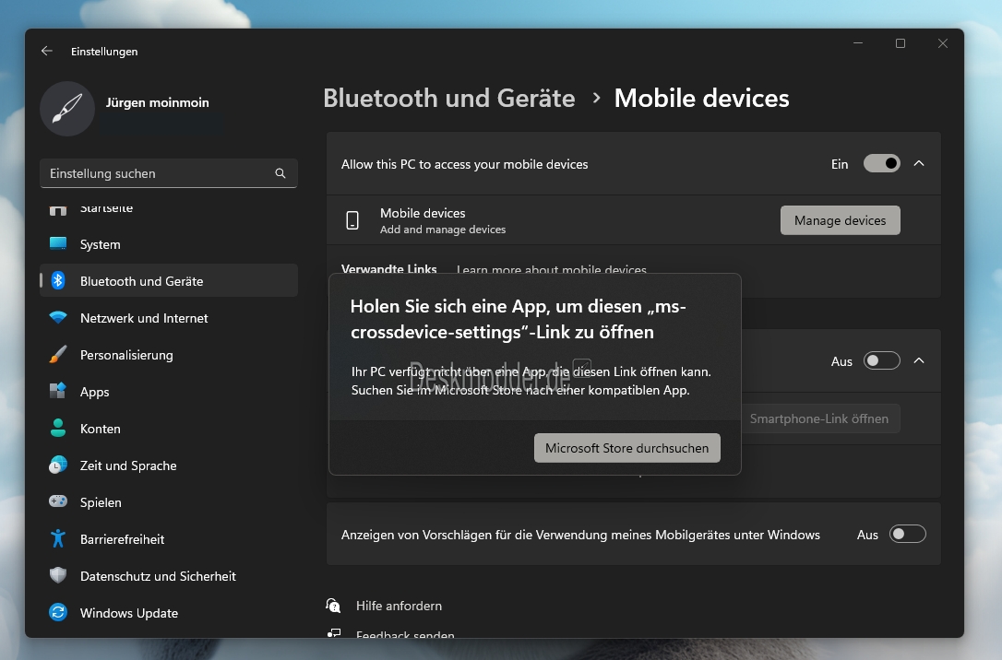Maximize the Einstellungen window
This screenshot has width=1002, height=660.
click(901, 43)
